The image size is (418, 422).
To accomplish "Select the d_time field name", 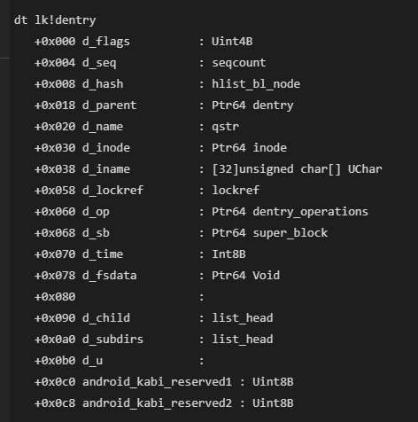I will click(103, 254).
